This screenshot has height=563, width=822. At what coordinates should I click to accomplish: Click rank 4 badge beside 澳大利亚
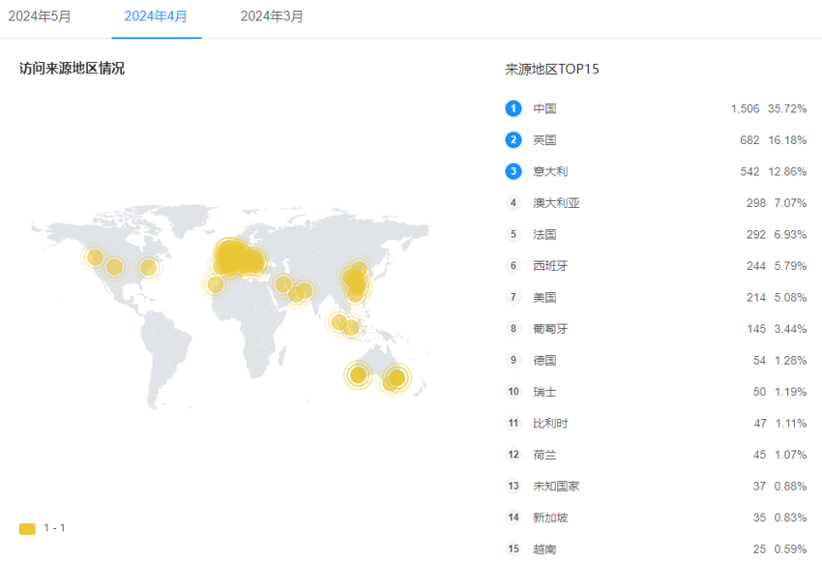tap(514, 203)
